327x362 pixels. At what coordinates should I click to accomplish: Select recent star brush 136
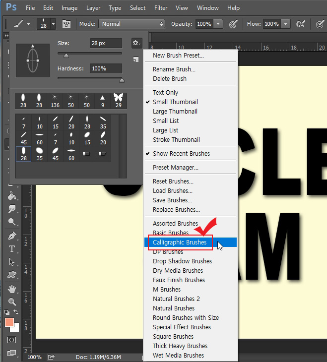(55, 101)
